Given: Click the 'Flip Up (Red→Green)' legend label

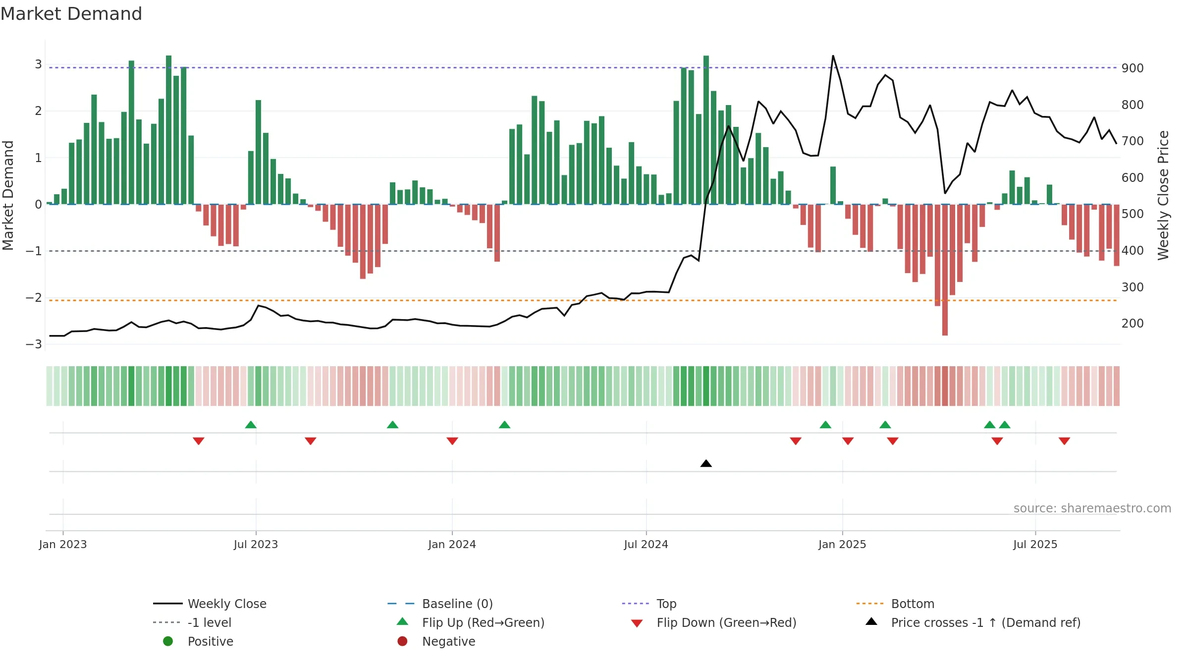Looking at the screenshot, I should tap(483, 622).
